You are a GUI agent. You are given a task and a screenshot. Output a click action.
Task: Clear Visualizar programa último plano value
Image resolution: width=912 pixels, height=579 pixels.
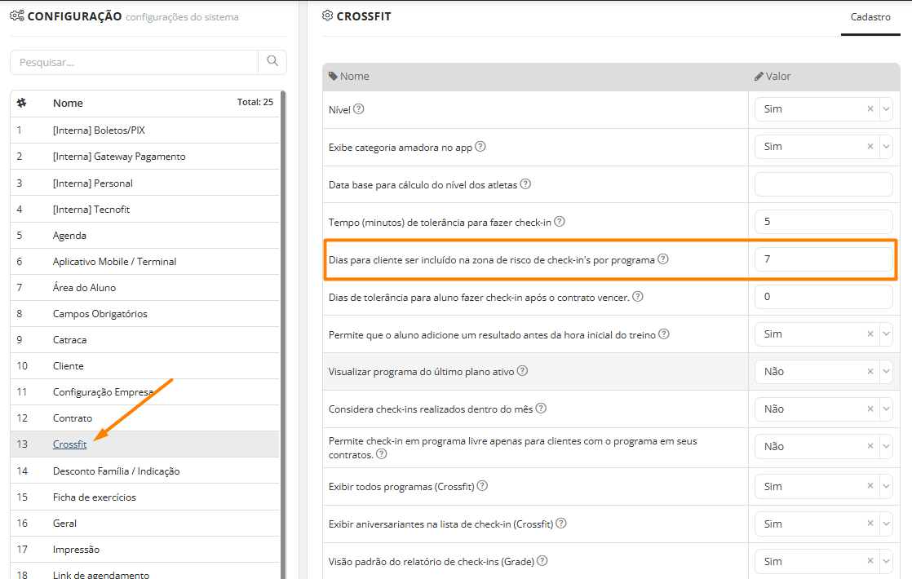click(x=870, y=372)
